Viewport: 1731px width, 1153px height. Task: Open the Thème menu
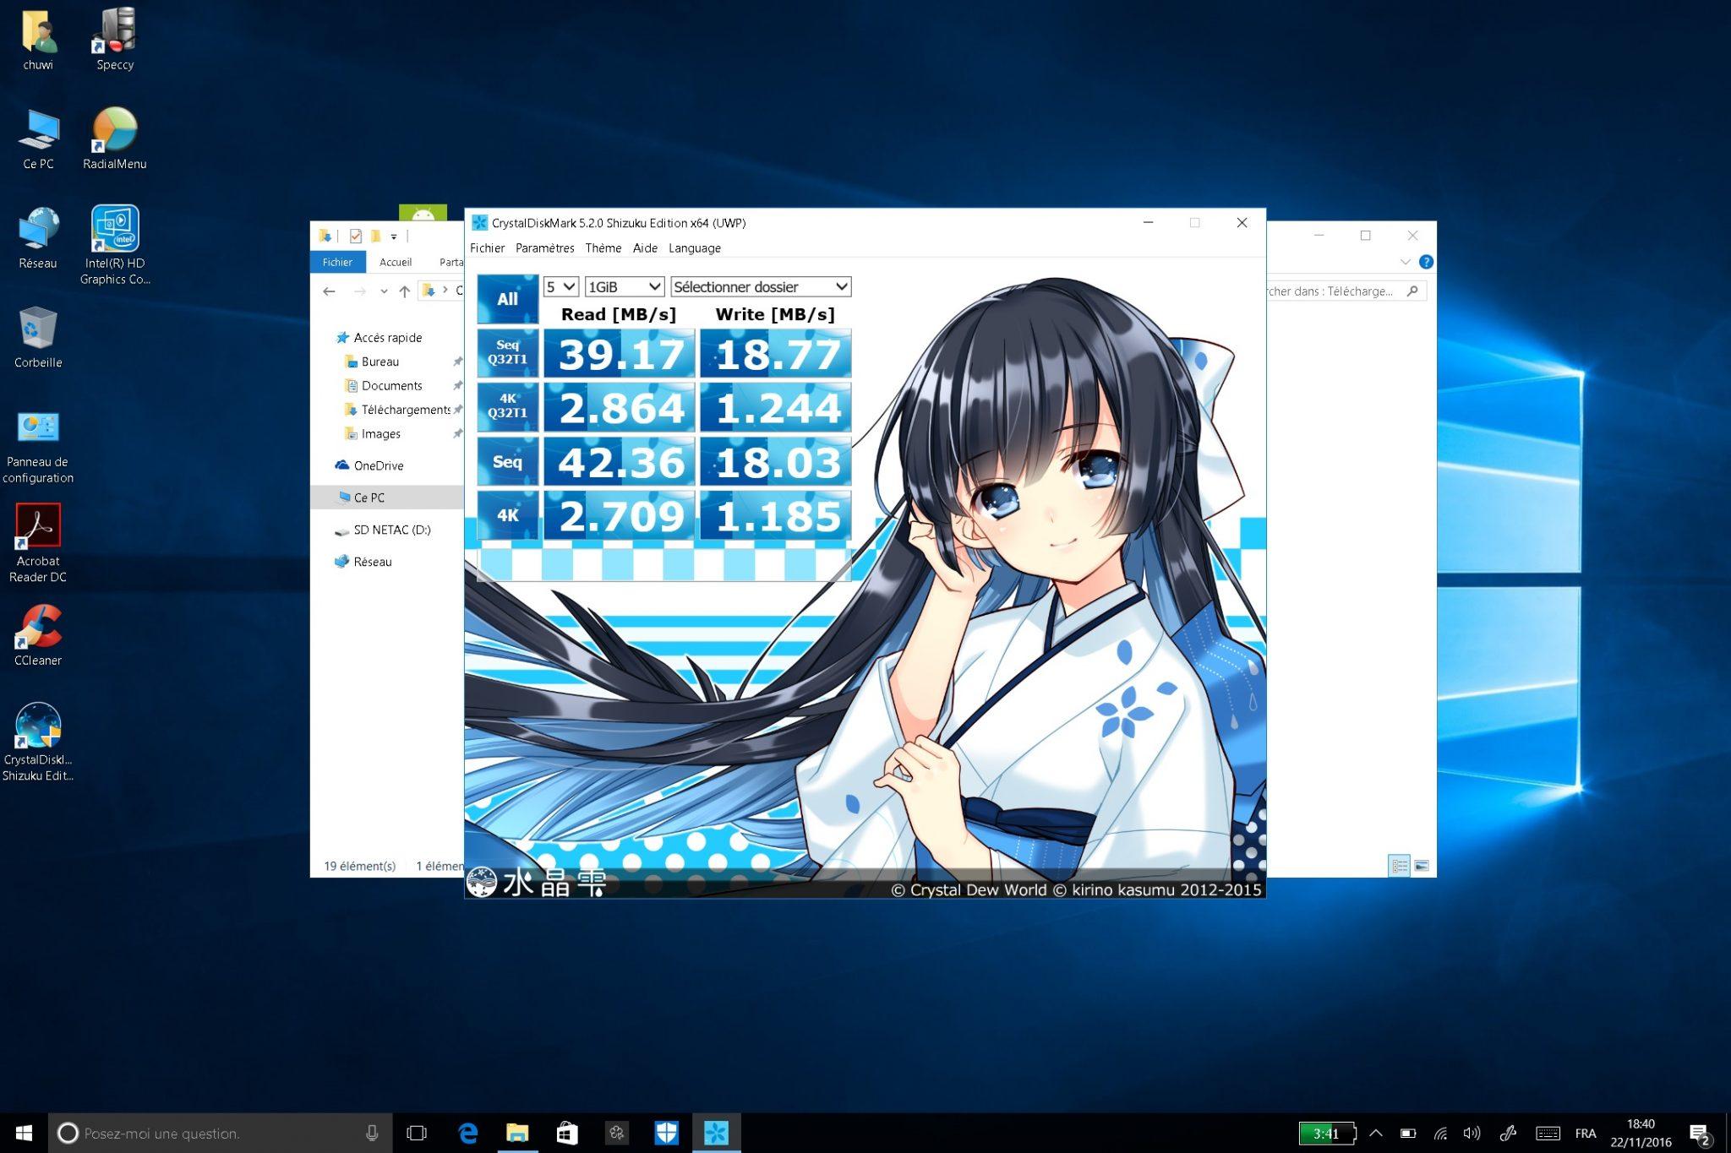point(603,248)
